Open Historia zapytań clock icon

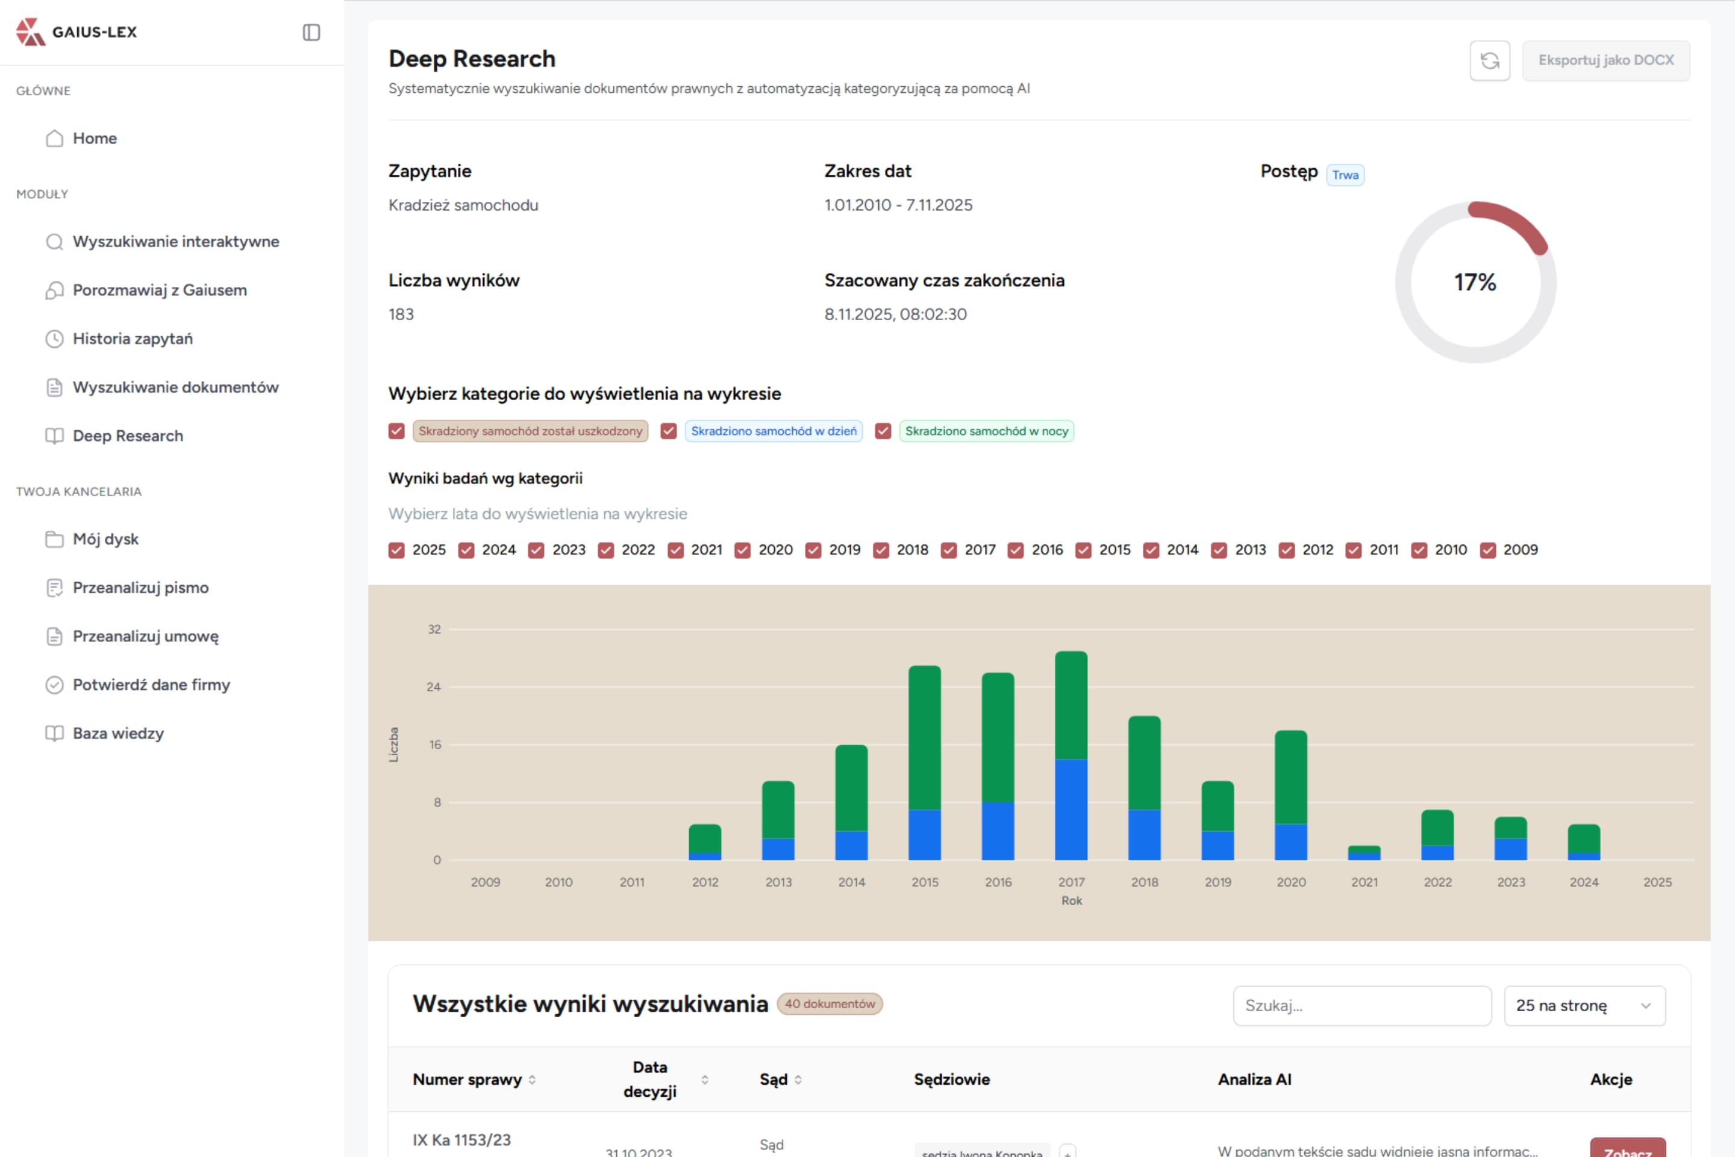click(x=54, y=339)
